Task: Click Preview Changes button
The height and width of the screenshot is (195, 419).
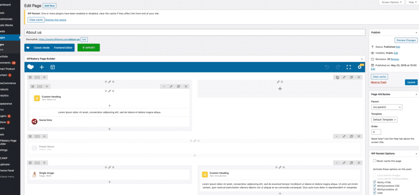Action: click(406, 40)
